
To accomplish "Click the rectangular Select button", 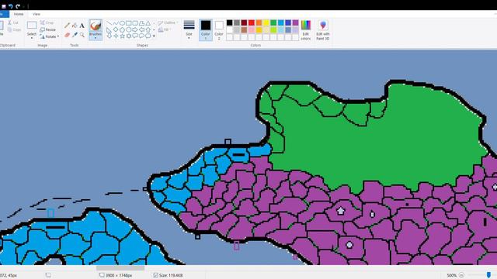I will click(32, 26).
